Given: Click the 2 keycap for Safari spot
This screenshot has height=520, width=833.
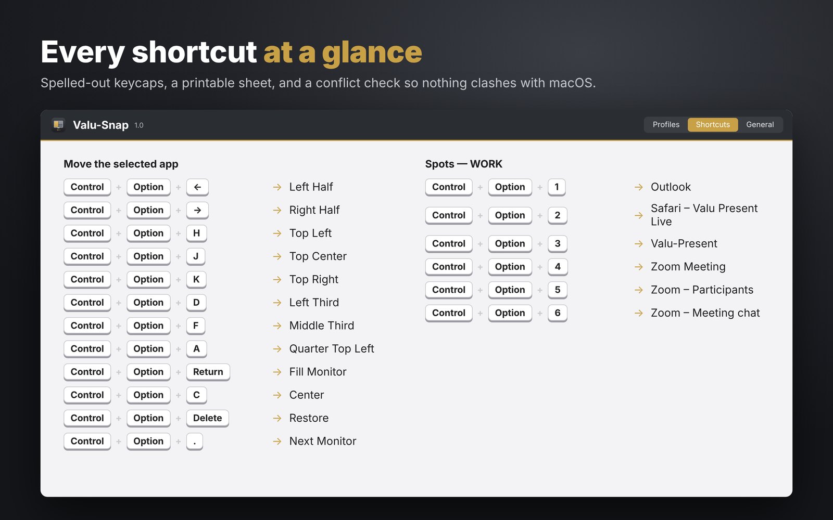Looking at the screenshot, I should click(558, 215).
